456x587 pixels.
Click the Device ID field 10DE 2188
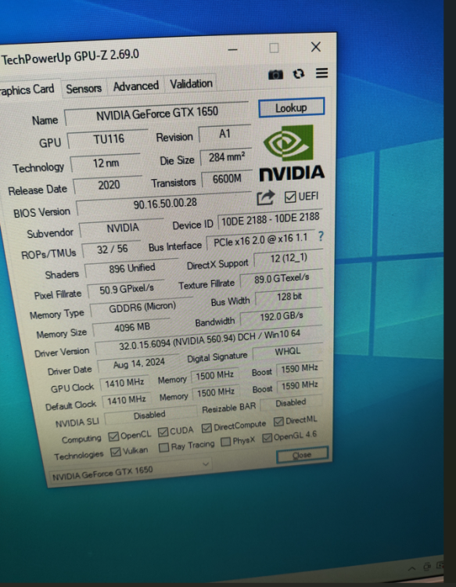click(x=270, y=219)
